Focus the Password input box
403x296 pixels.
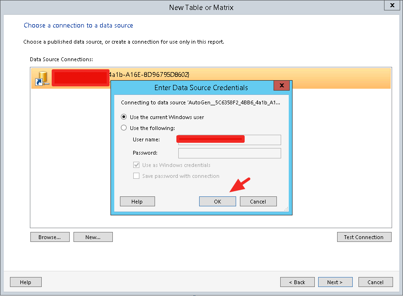coord(229,153)
